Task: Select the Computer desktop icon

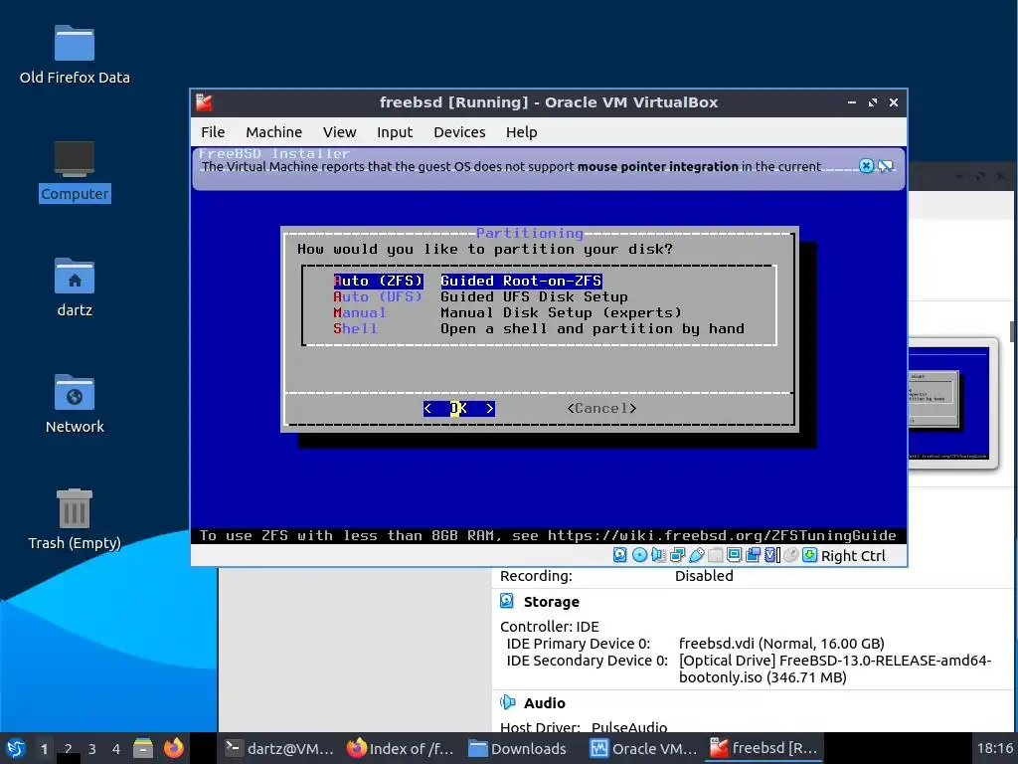Action: click(x=75, y=171)
